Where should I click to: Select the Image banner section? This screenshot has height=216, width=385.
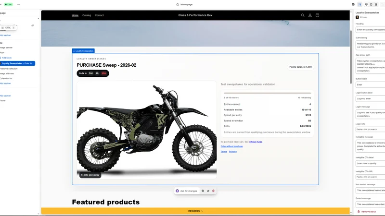click(x=6, y=48)
